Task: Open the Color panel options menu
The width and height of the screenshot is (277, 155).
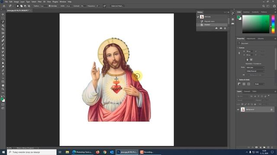Action: point(275,12)
